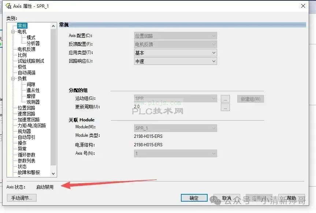The width and height of the screenshot is (316, 213).
Task: Open 循环参数 category
Action: click(x=26, y=155)
